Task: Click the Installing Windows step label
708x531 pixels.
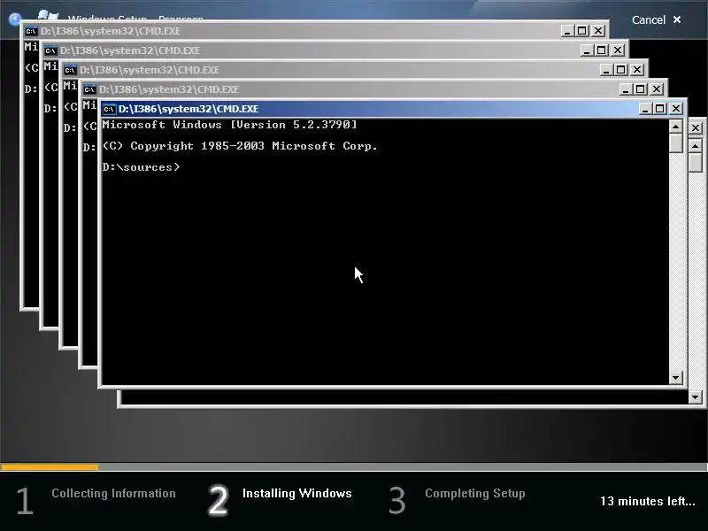Action: click(x=297, y=493)
